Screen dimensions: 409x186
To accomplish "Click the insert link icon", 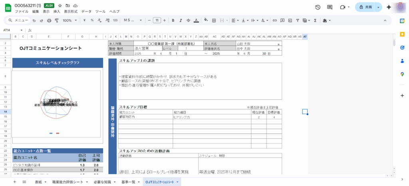I will click(274, 20).
